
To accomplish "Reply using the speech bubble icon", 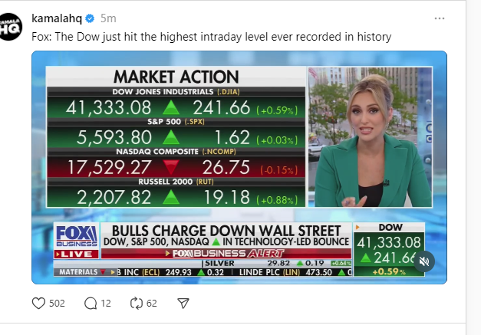I will click(x=89, y=303).
